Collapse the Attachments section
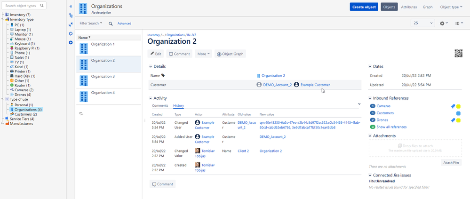 point(370,136)
